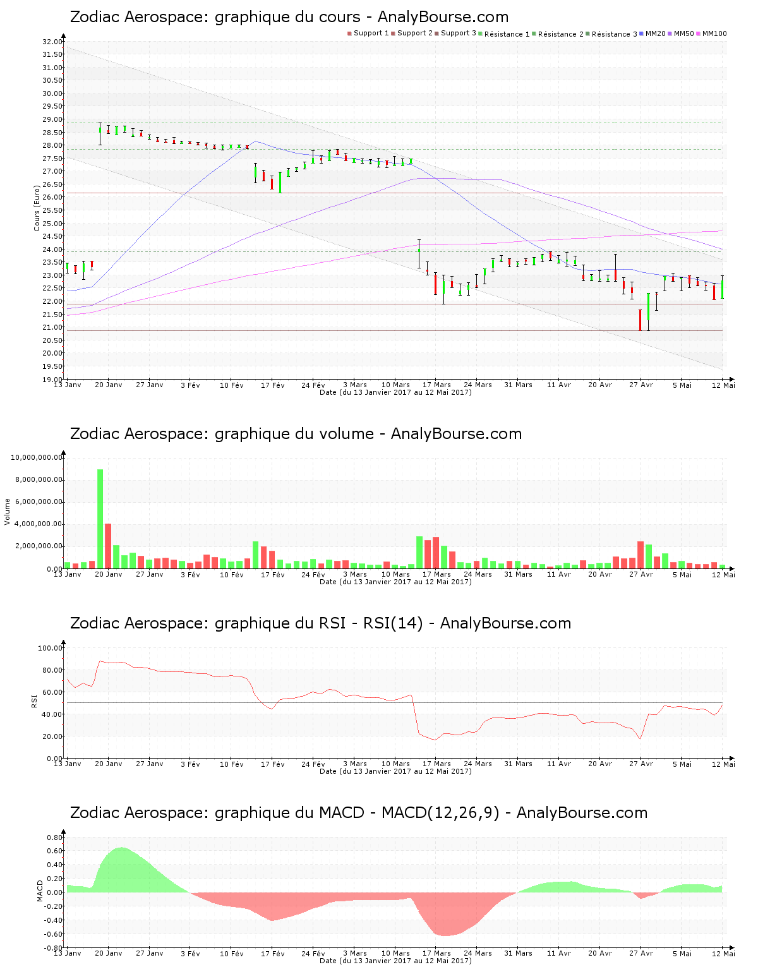Click the date range caption under the price chart
Viewport: 758px width, 979px height.
coord(395,392)
